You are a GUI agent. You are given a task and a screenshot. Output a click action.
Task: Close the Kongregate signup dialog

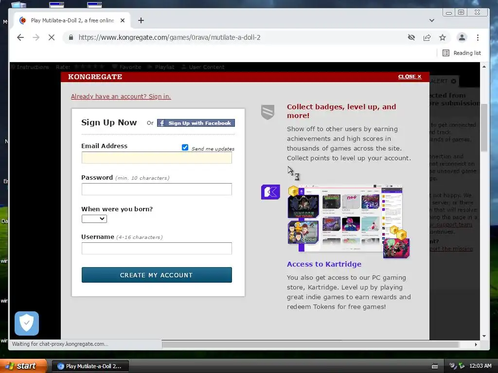(x=409, y=77)
